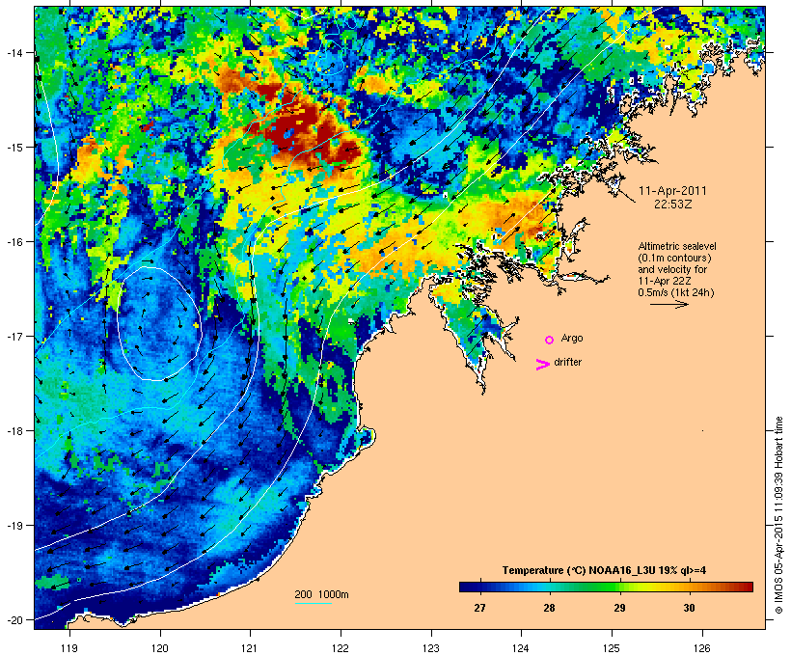Click the magenta Argo circle legend symbol
This screenshot has width=791, height=656.
click(x=549, y=340)
